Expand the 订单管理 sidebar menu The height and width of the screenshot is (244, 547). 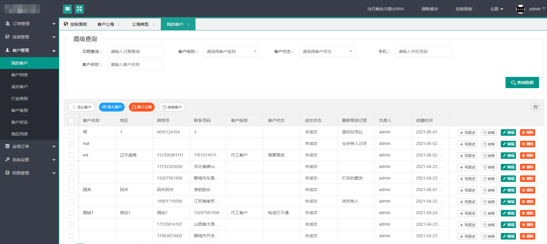[30, 24]
